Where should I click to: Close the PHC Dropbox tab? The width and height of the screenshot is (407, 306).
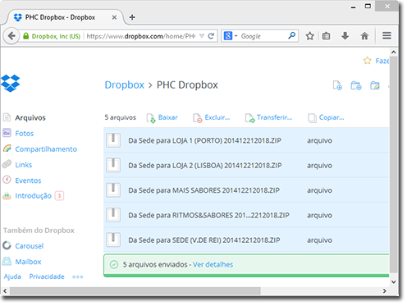(114, 17)
